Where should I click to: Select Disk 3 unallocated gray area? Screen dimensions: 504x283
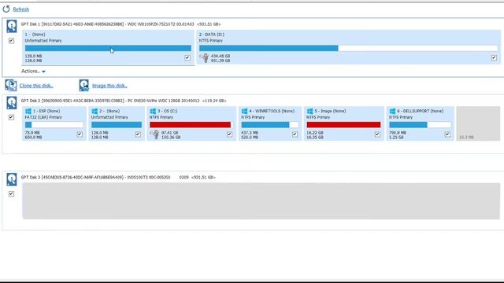pos(261,201)
